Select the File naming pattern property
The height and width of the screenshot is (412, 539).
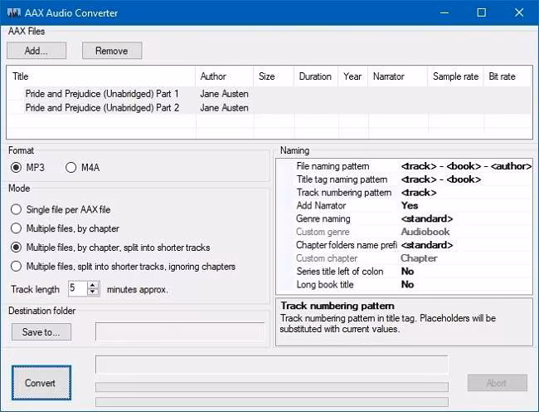coord(333,166)
